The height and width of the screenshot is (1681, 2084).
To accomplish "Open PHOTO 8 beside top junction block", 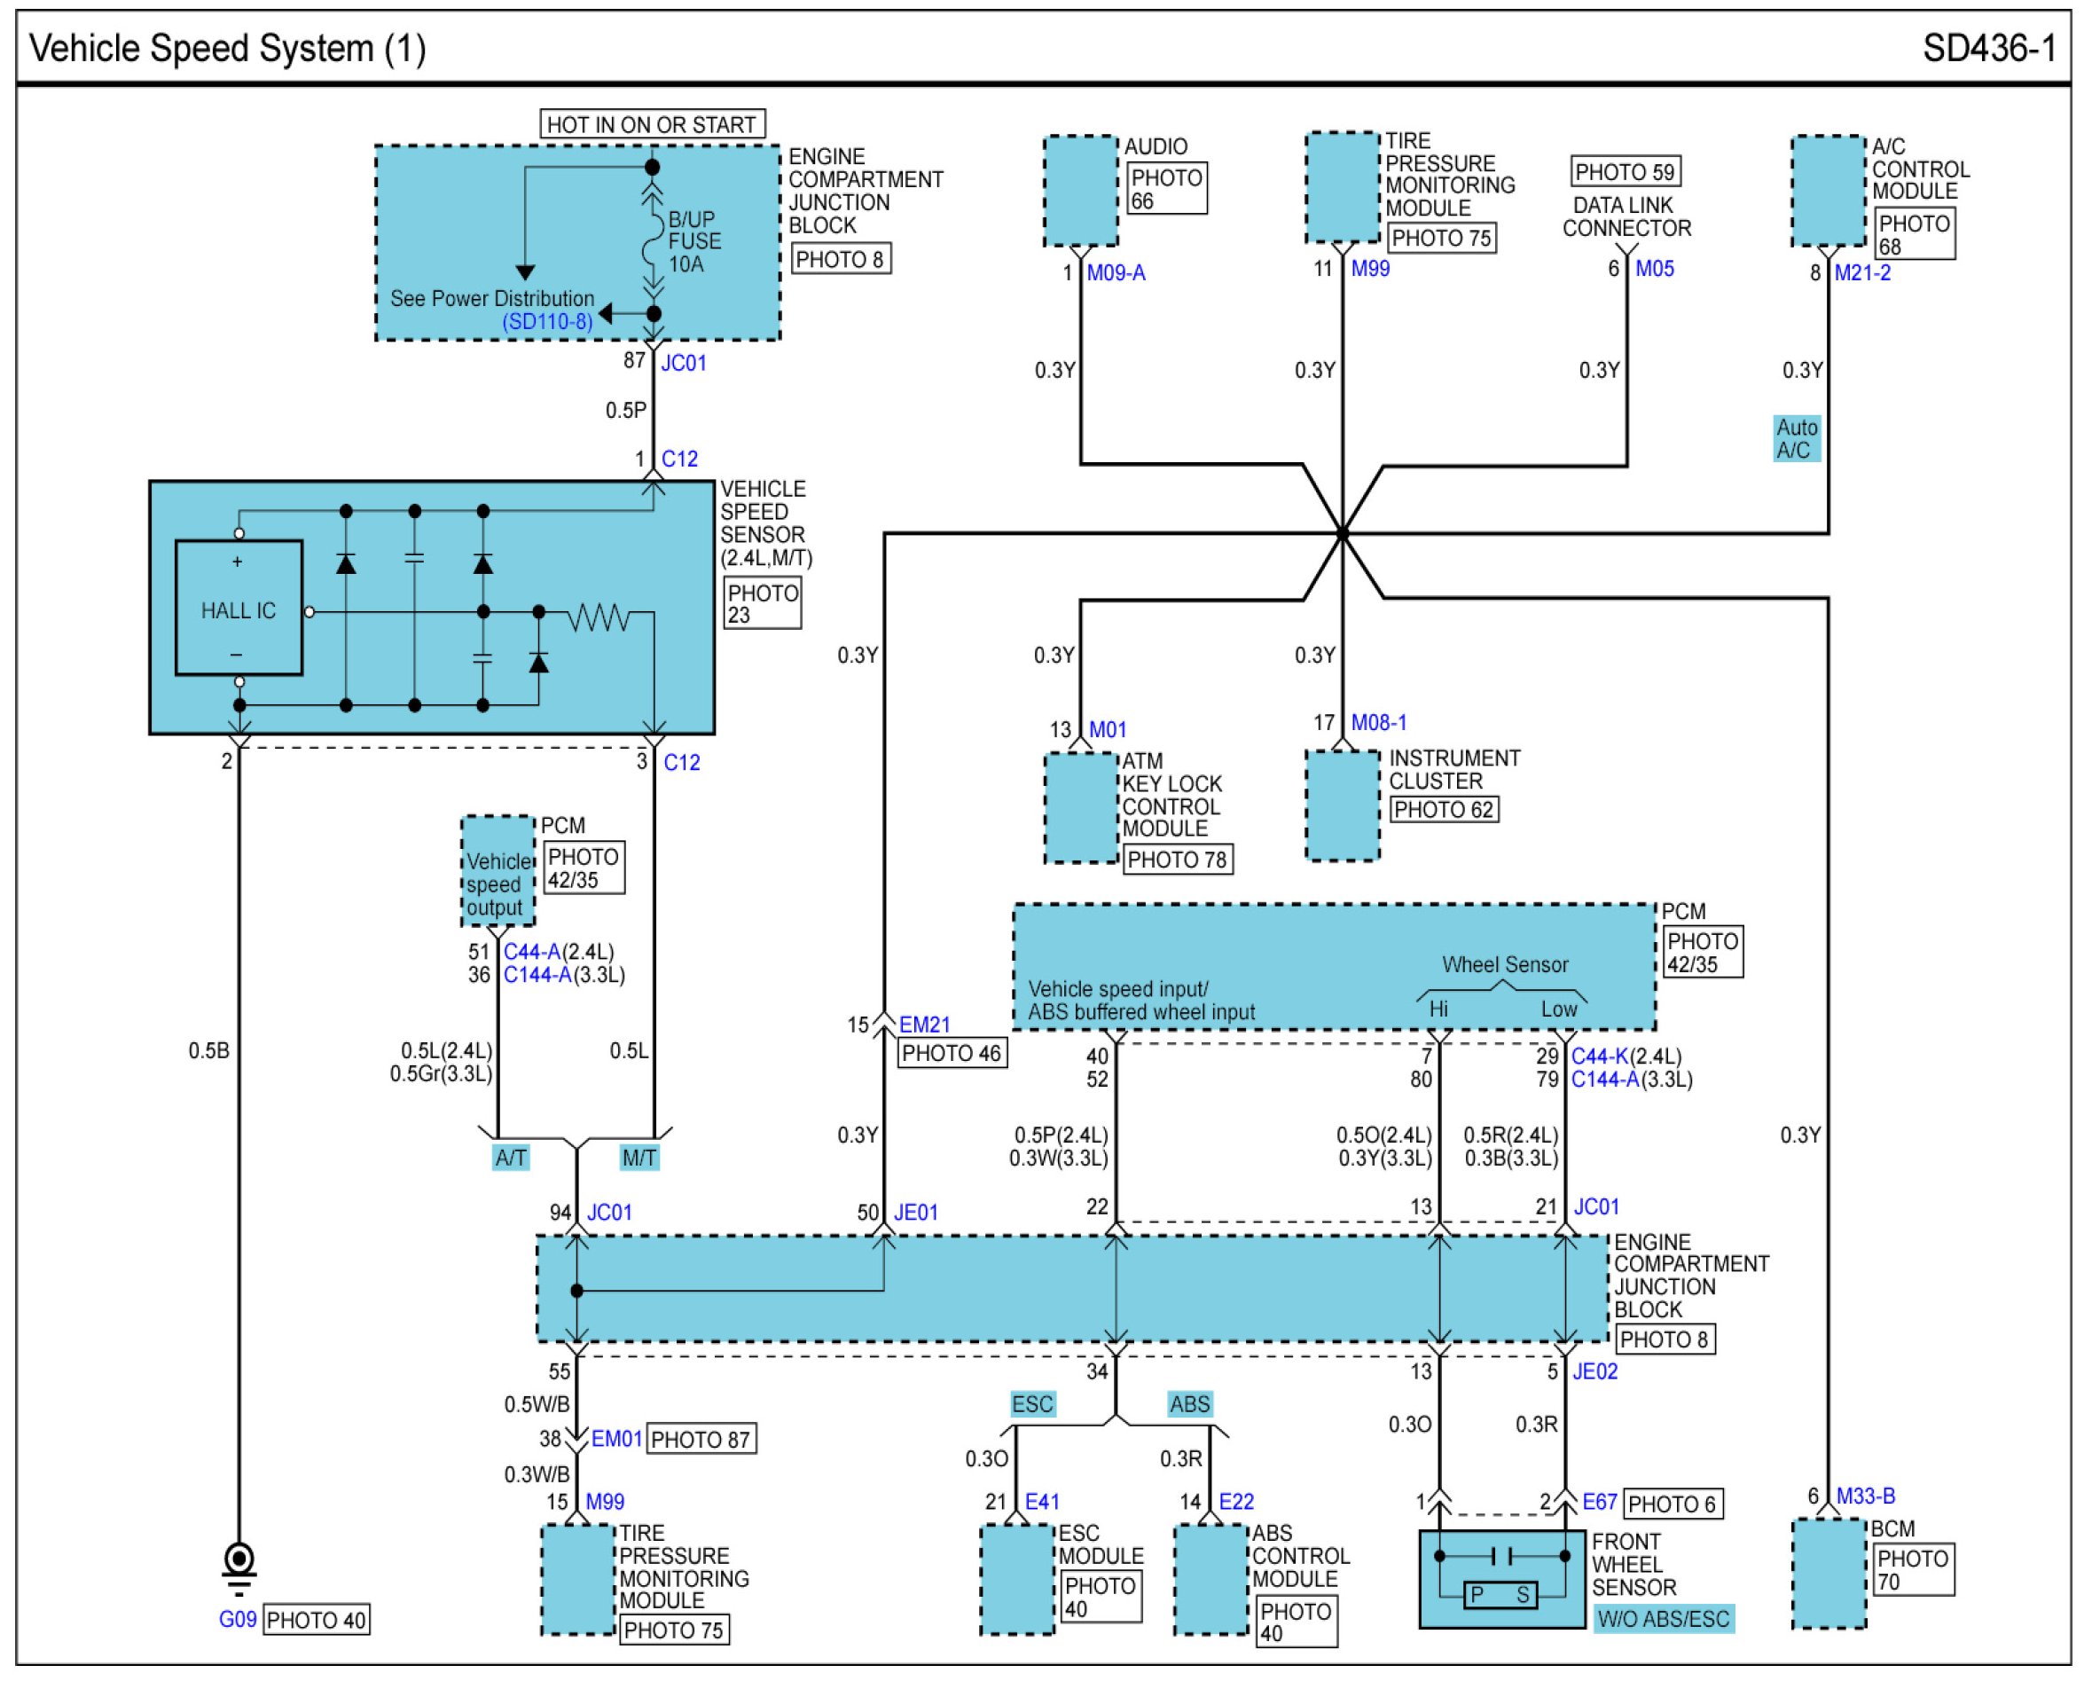I will [840, 260].
